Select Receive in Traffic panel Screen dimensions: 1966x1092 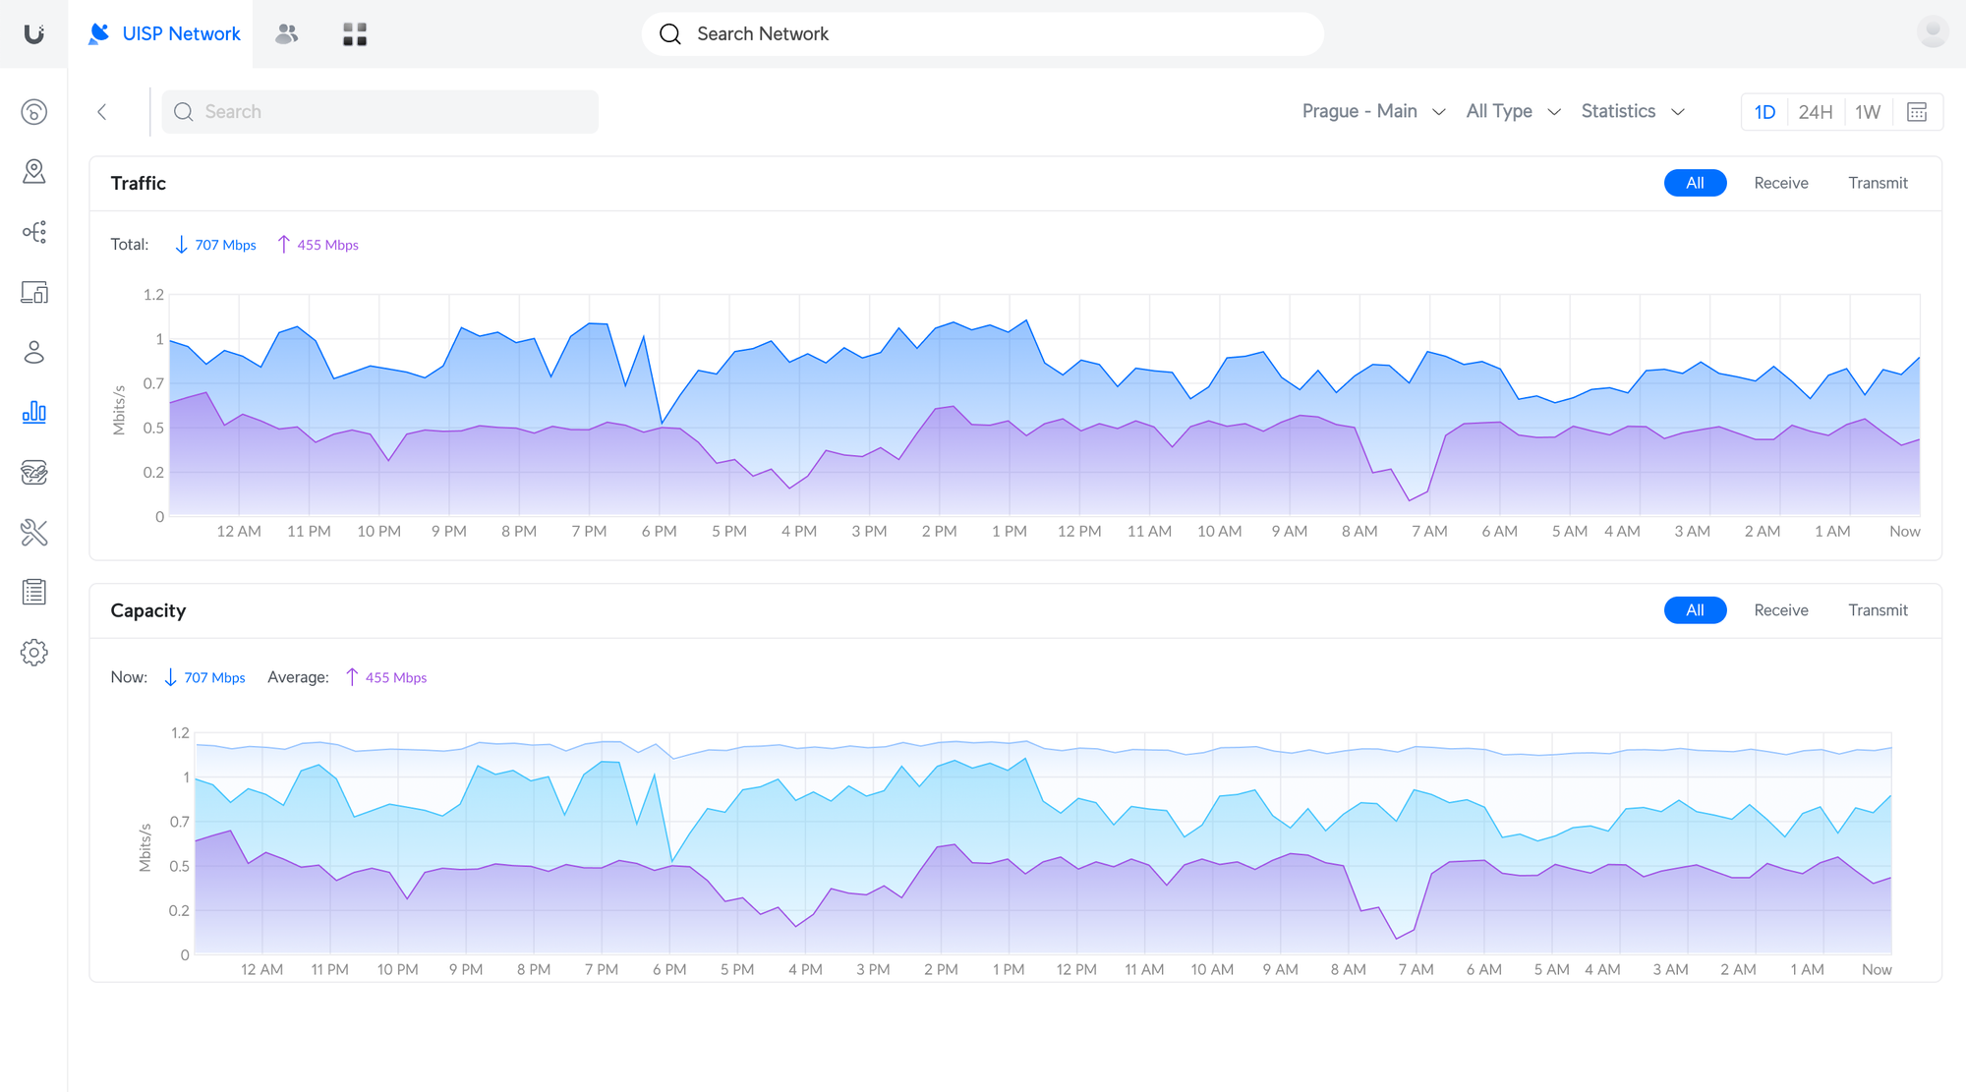[x=1780, y=183]
